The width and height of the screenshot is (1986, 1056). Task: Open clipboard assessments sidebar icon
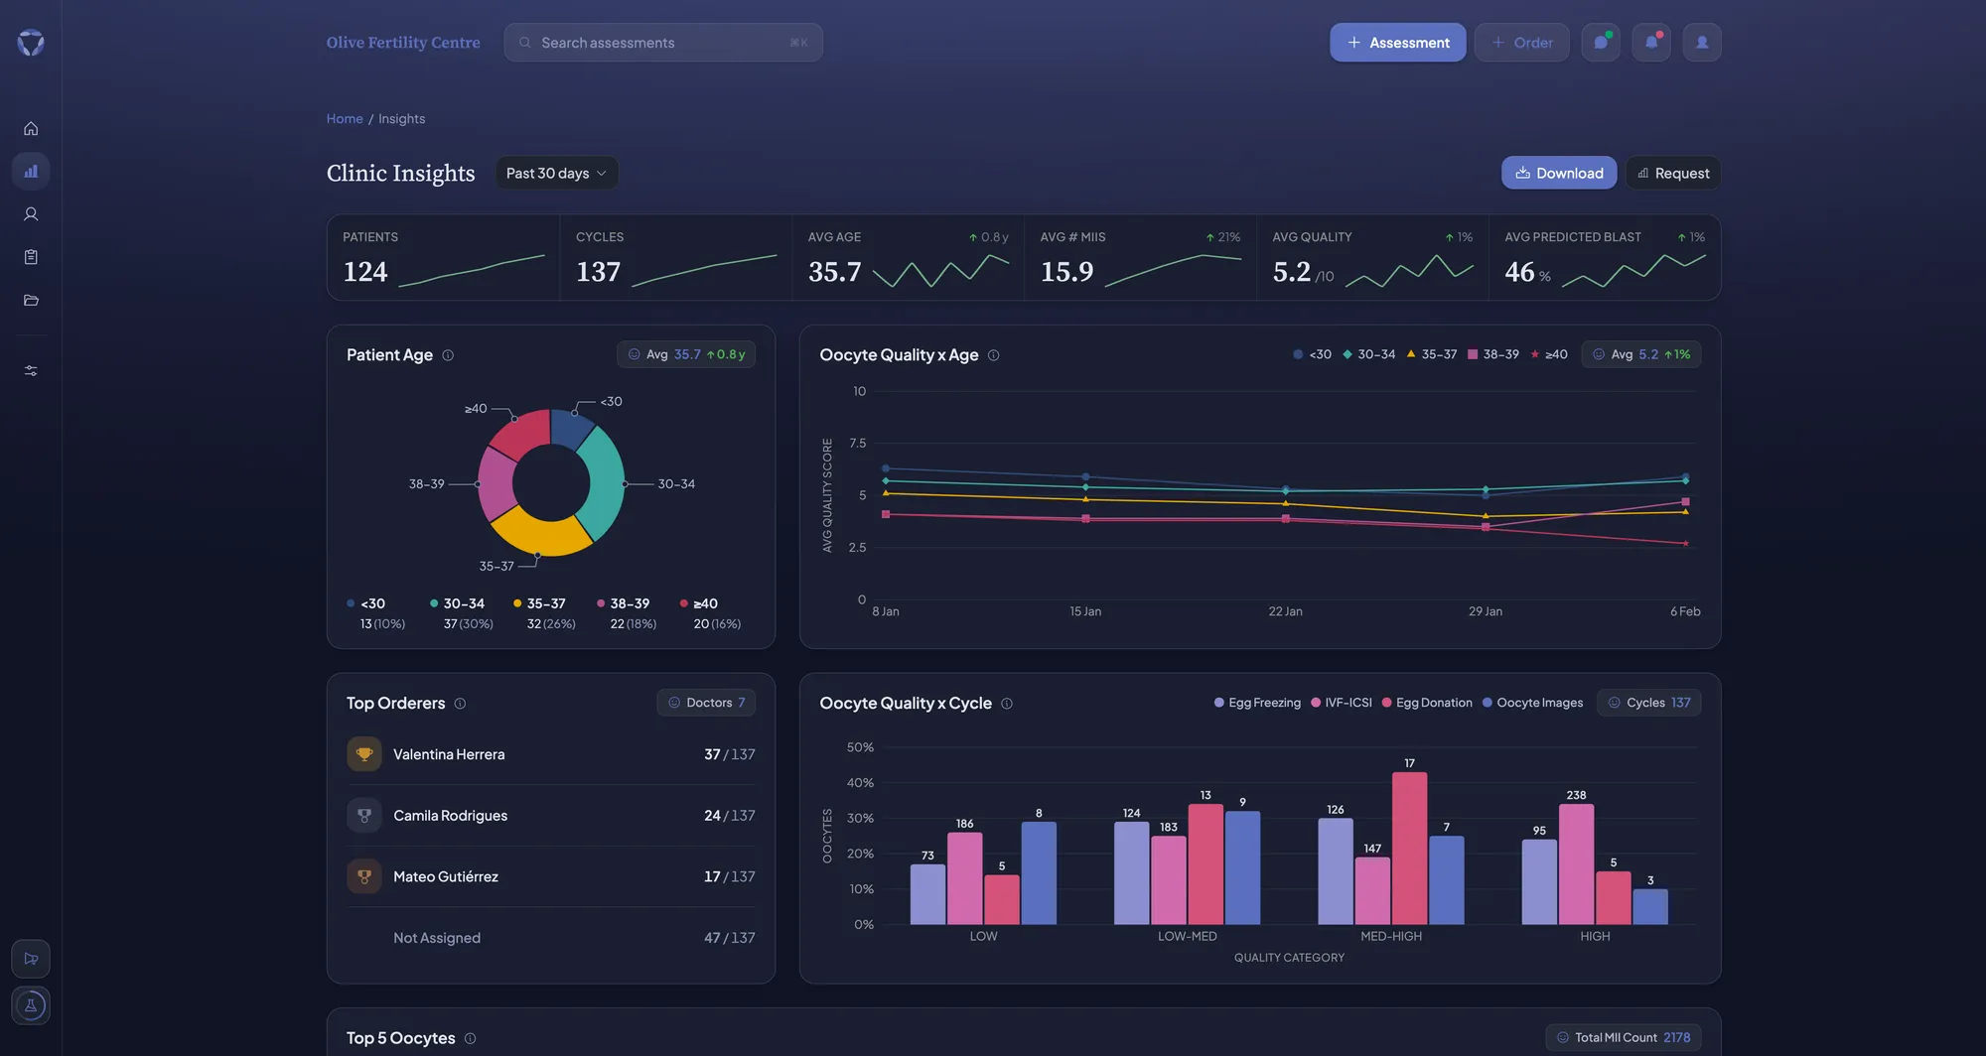31,257
